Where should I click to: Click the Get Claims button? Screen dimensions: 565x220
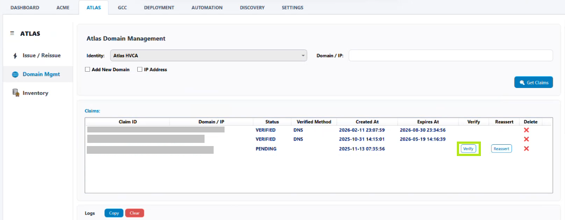(534, 83)
